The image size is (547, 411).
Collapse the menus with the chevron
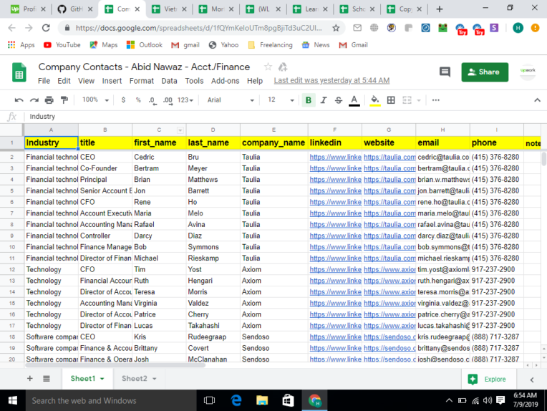537,100
